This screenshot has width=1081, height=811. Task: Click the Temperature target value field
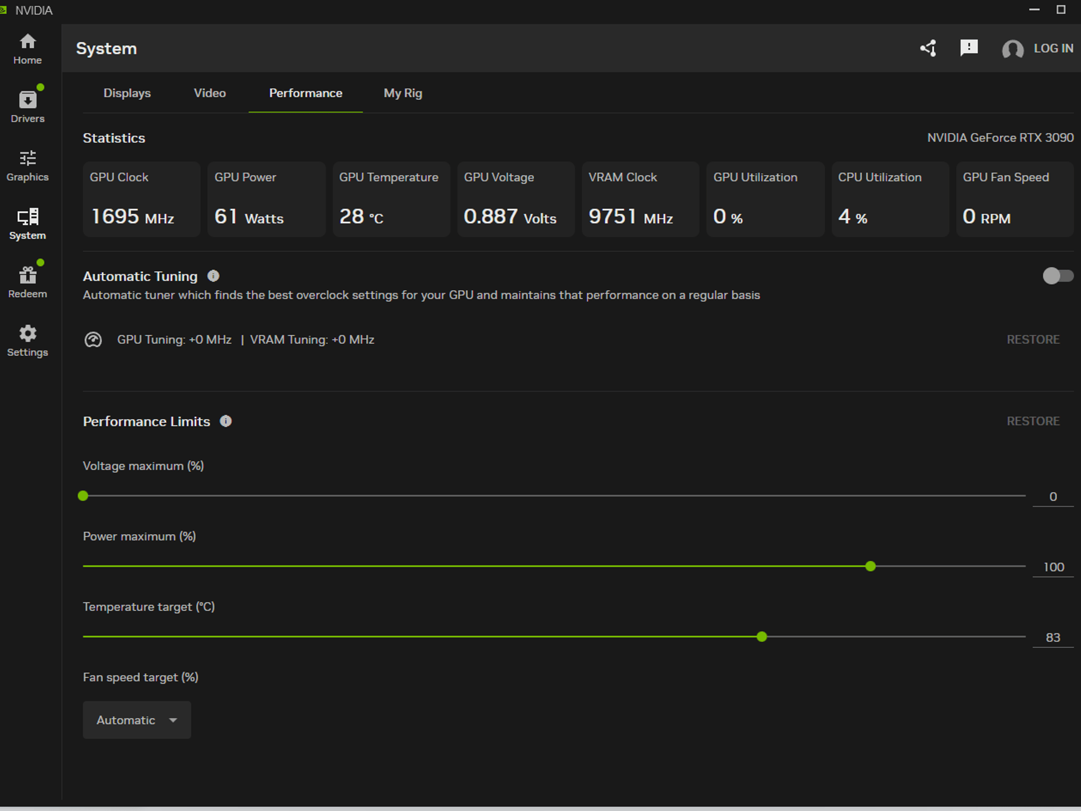point(1053,637)
